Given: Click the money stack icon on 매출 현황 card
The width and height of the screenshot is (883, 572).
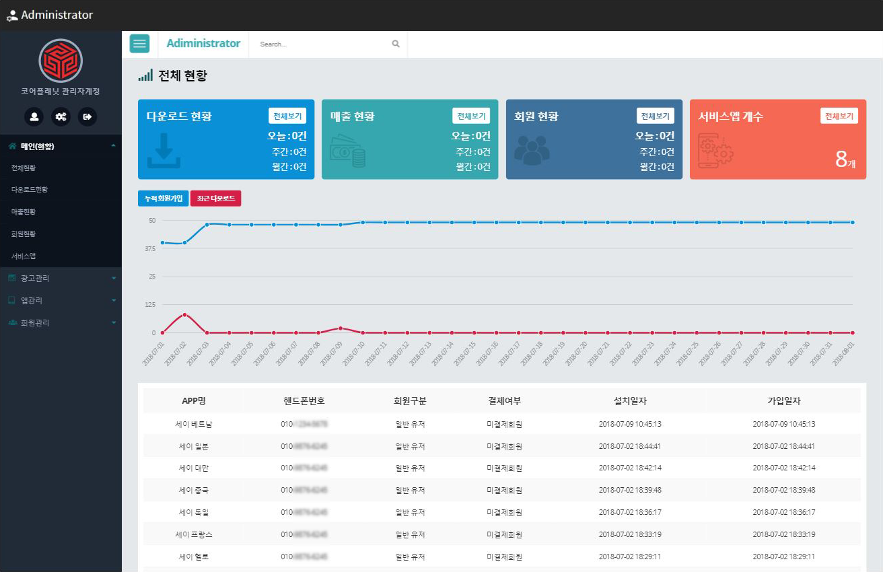Looking at the screenshot, I should click(x=348, y=151).
